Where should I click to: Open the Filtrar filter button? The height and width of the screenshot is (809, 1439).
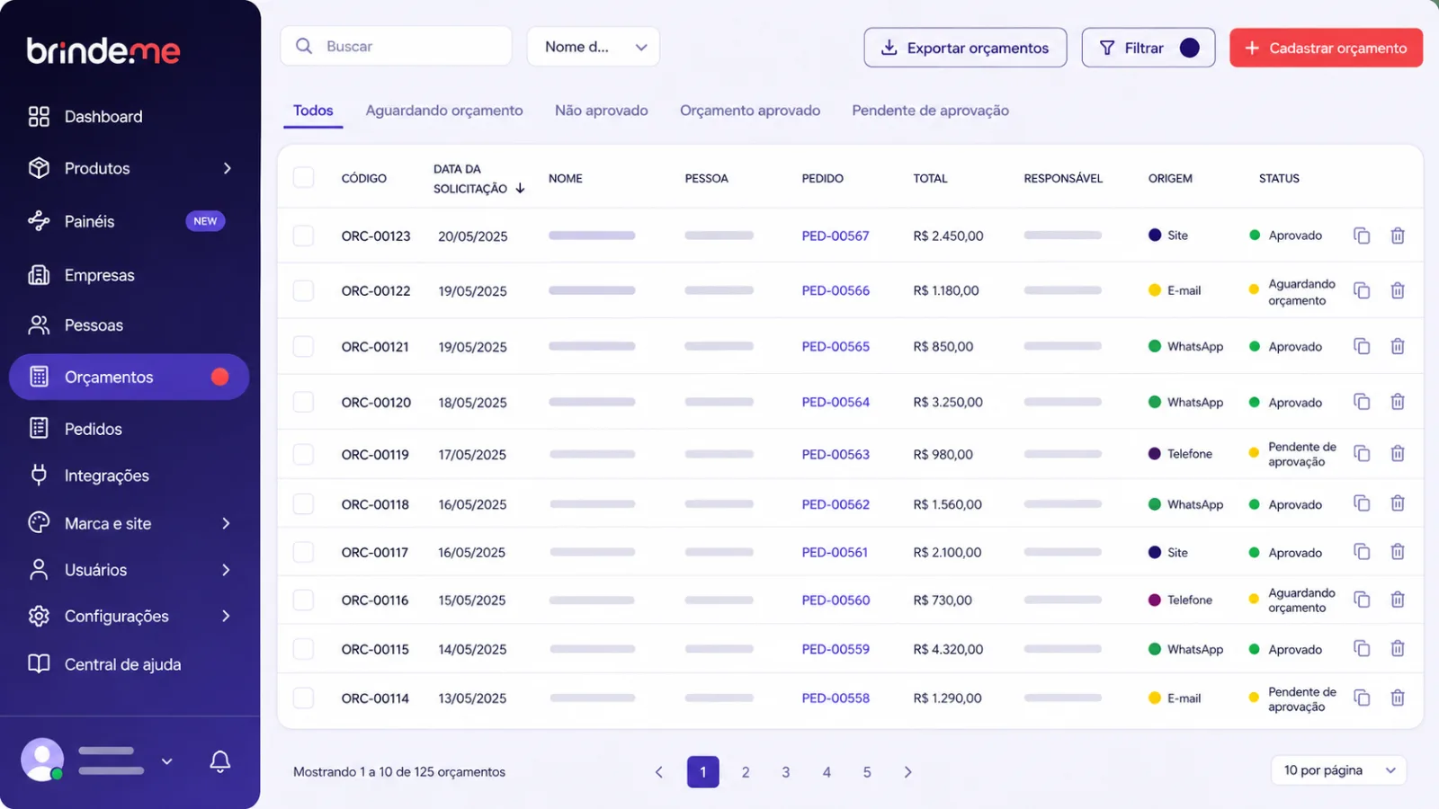tap(1149, 48)
